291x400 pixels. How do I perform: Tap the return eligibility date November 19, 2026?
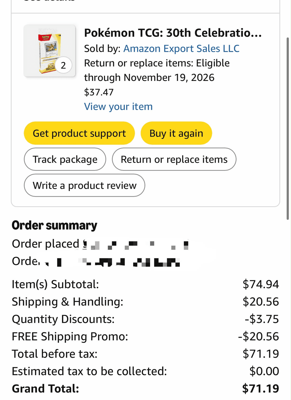pos(169,78)
